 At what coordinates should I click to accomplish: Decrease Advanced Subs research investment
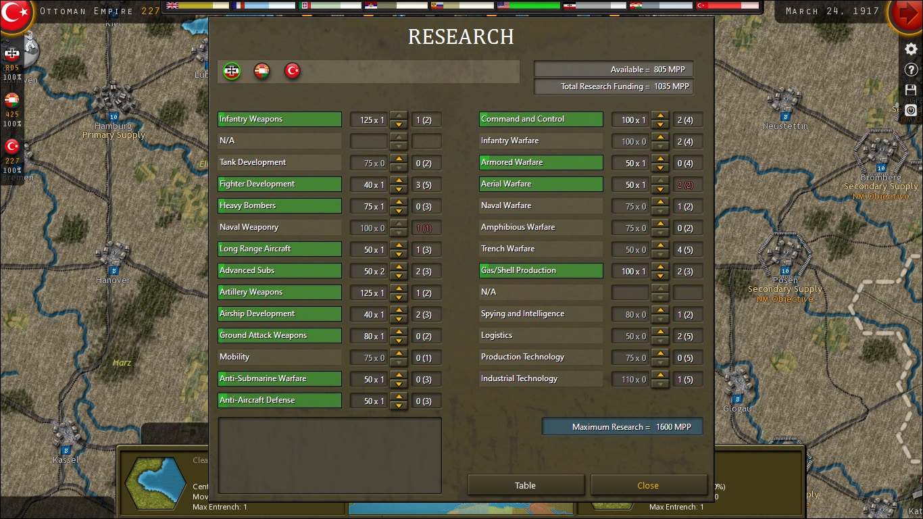[399, 274]
